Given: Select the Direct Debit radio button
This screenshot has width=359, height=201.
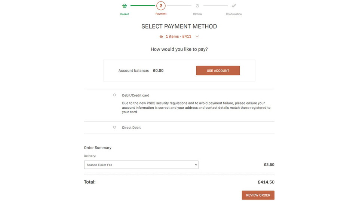Looking at the screenshot, I should [x=114, y=127].
